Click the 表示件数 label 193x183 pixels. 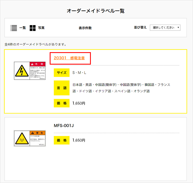[85, 28]
